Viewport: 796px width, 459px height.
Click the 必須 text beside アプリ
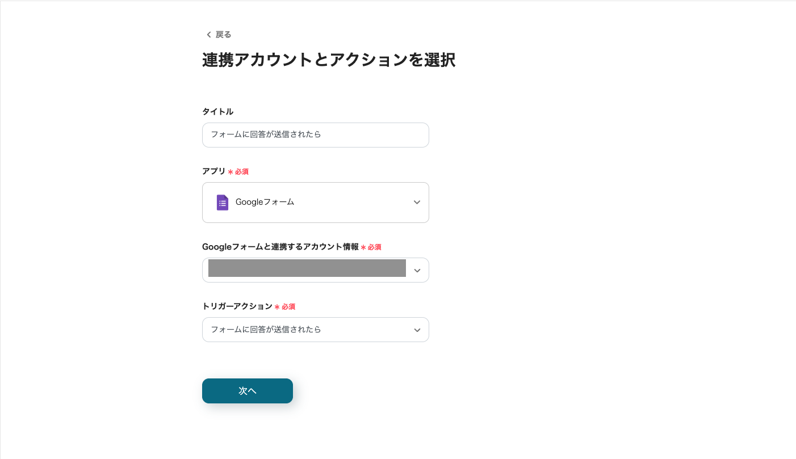[242, 172]
